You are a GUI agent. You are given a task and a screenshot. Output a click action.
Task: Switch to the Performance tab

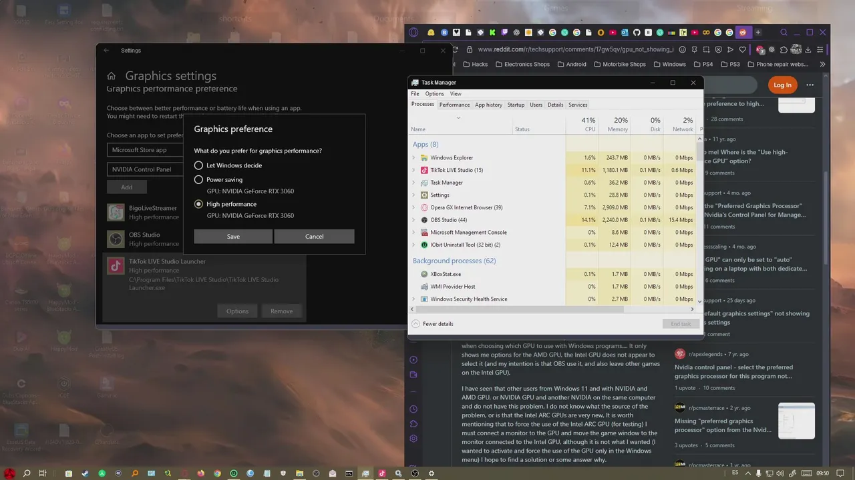454,105
